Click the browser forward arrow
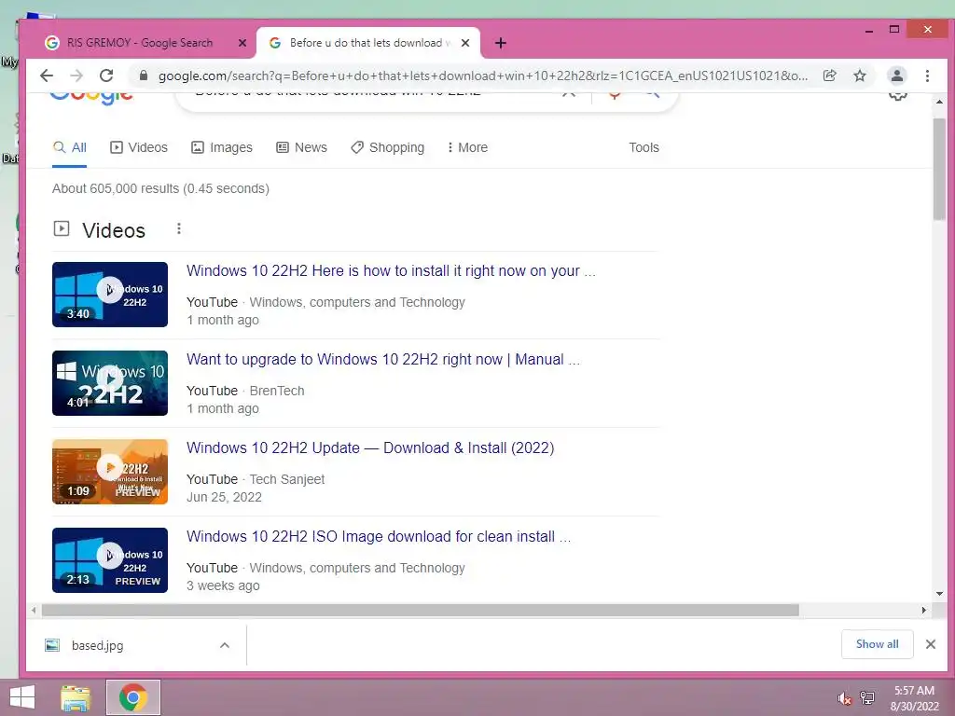Viewport: 955px width, 716px height. pos(76,76)
